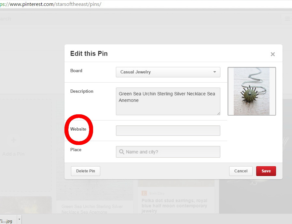Viewport: 292px width, 224px height.
Task: Click the Name and city Place field
Action: click(x=168, y=152)
